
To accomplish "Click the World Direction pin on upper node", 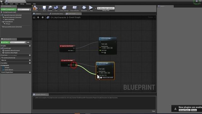I will pos(100,47).
